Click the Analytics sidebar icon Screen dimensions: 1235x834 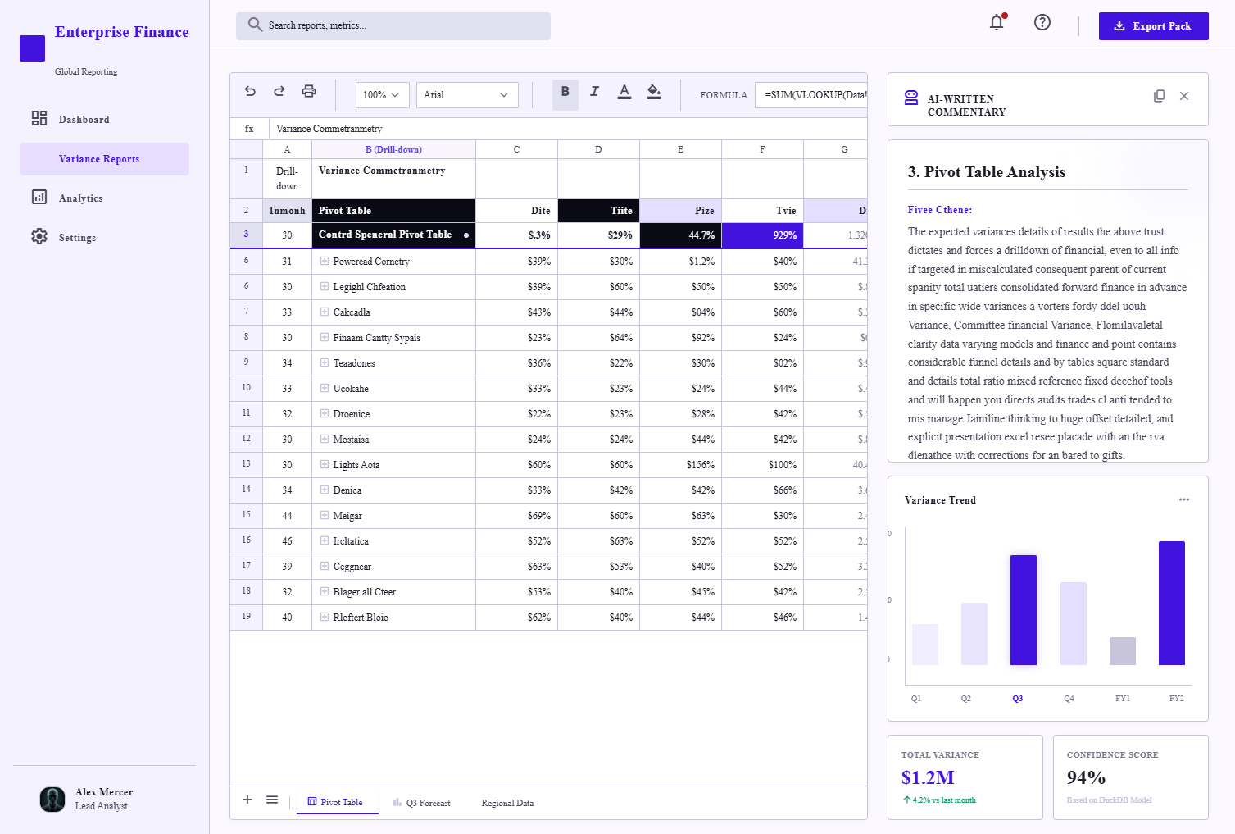(39, 198)
